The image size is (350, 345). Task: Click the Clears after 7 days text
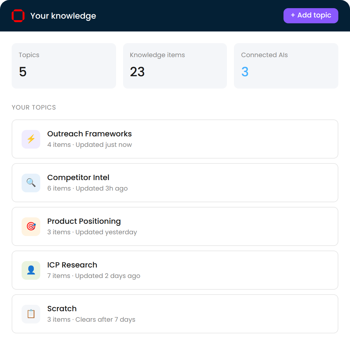tap(105, 319)
